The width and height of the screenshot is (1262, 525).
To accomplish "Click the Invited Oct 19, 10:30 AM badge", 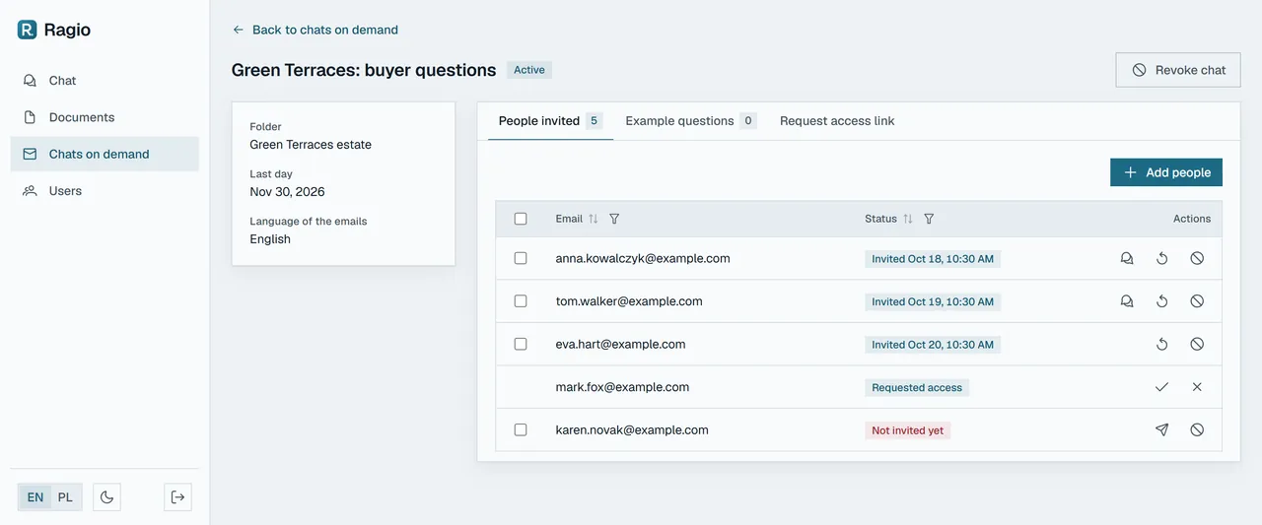I will (933, 302).
